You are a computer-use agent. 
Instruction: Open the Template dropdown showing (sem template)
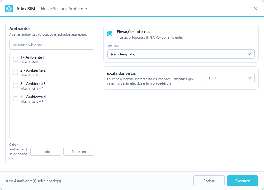coord(181,54)
